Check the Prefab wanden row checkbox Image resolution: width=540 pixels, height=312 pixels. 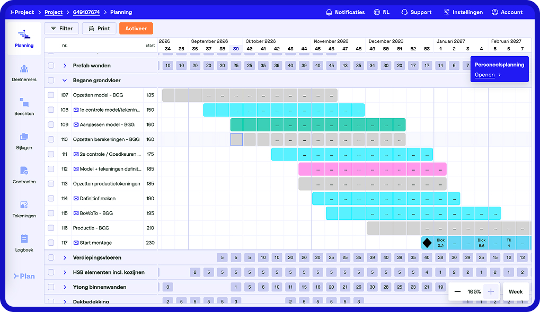(51, 66)
